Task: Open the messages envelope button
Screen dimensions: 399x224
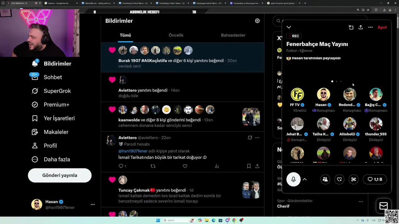Action: (383, 206)
